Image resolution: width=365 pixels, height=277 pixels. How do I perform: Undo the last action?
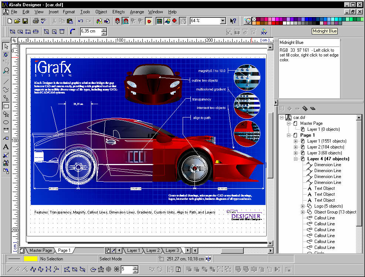(x=81, y=21)
